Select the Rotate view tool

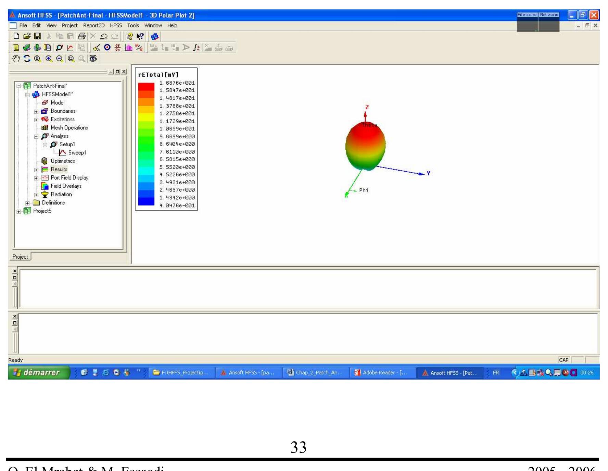(26, 59)
